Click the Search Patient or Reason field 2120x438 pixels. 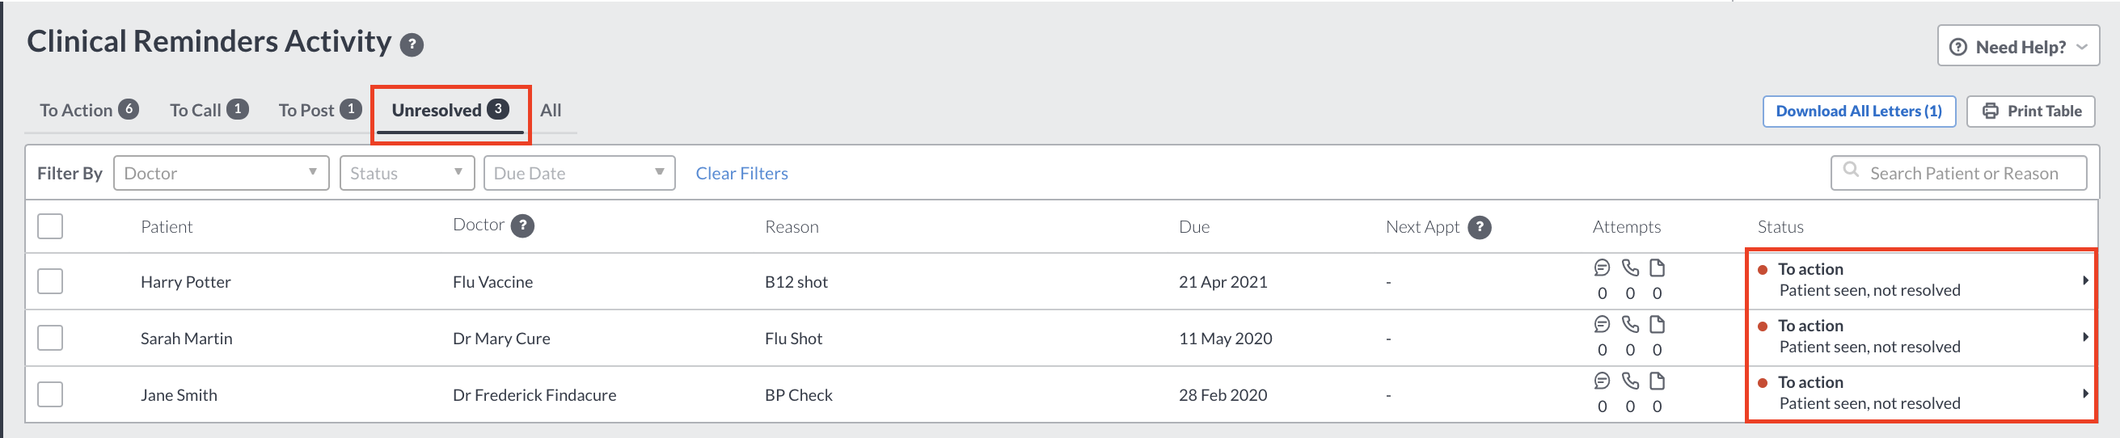tap(1958, 173)
